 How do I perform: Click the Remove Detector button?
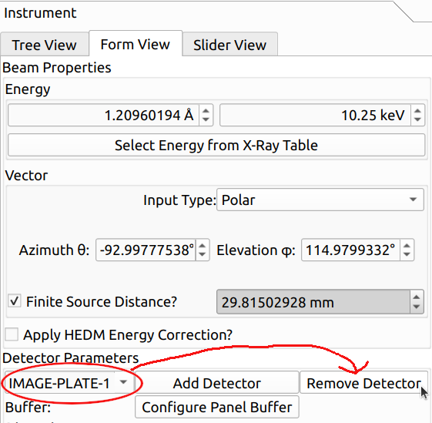pyautogui.click(x=363, y=383)
